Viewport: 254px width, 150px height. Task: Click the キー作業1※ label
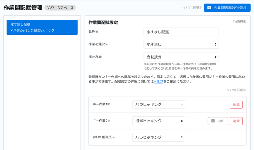point(101,104)
